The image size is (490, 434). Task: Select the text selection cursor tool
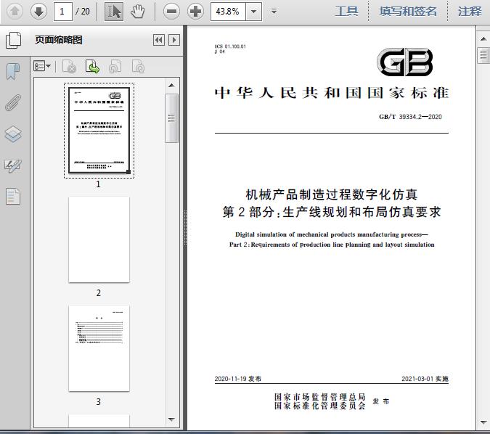coord(114,11)
